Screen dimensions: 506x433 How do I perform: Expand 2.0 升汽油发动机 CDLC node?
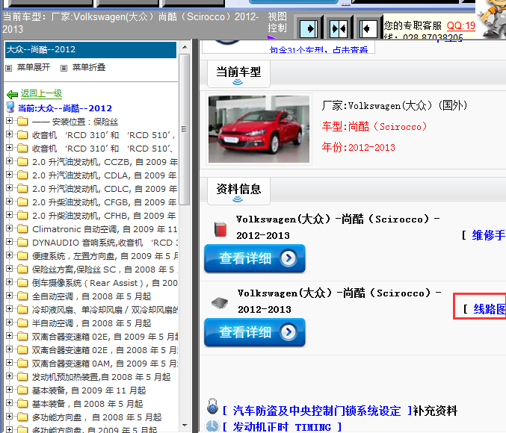10,188
